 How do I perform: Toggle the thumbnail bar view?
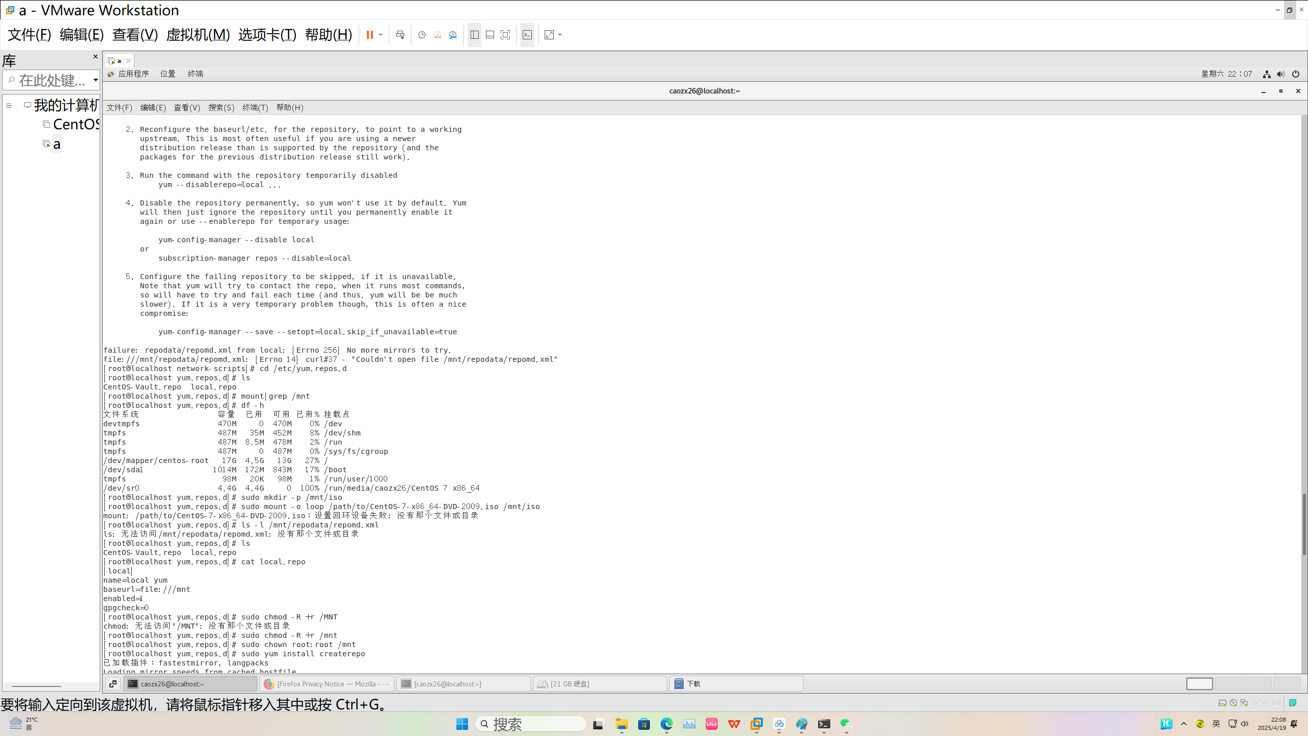(490, 35)
